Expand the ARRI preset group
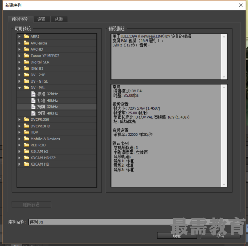249x247 pixels. point(19,37)
